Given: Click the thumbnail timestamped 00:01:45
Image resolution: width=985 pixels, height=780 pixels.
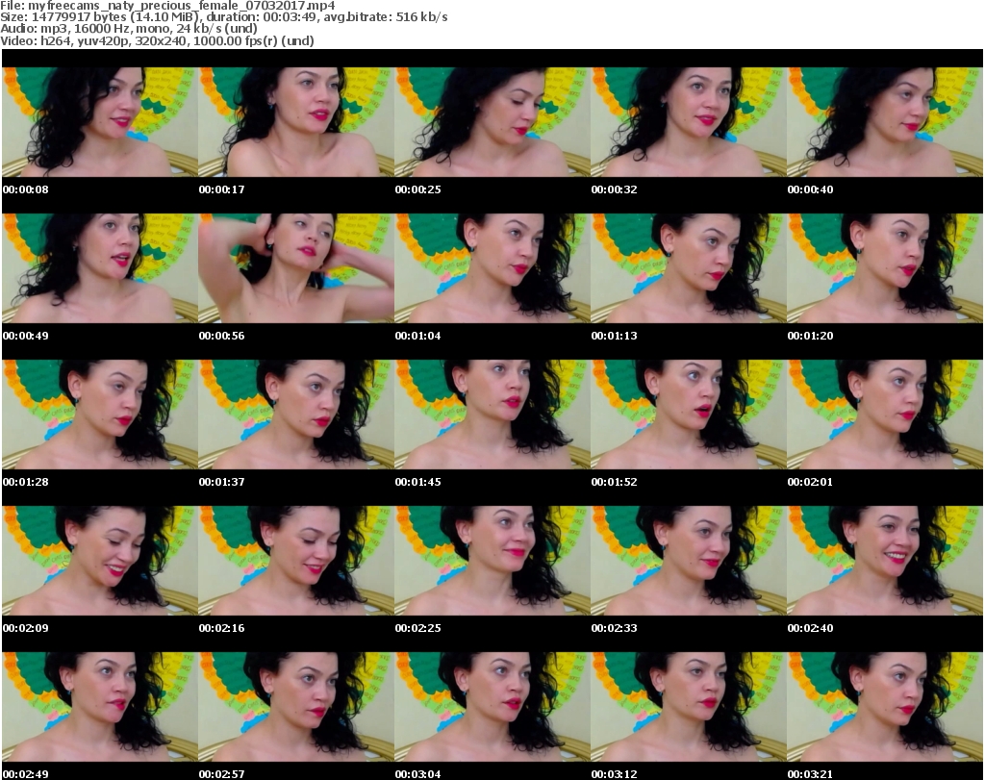Looking at the screenshot, I should [x=492, y=415].
